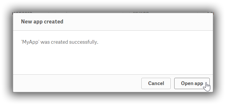Viewport: 226px width, 105px height.
Task: Click the gap between Cancel and Open app
Action: click(x=172, y=83)
